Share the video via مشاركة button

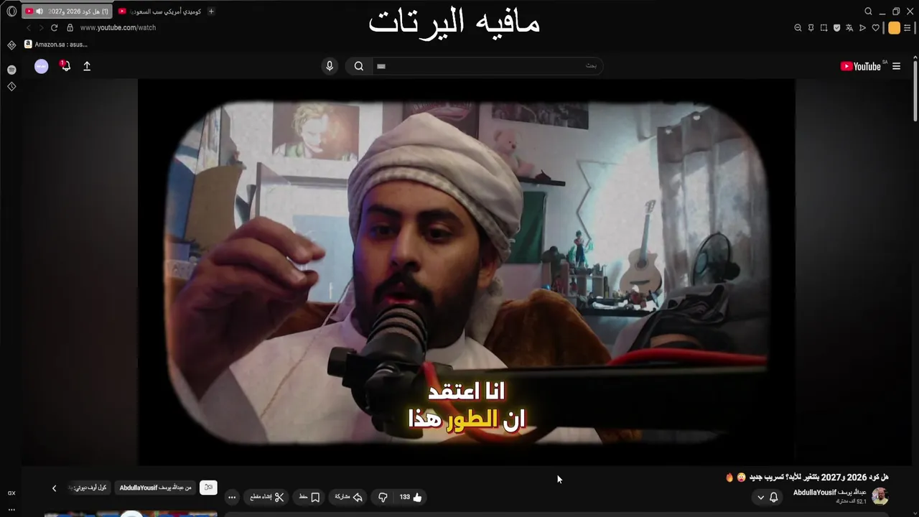(349, 497)
